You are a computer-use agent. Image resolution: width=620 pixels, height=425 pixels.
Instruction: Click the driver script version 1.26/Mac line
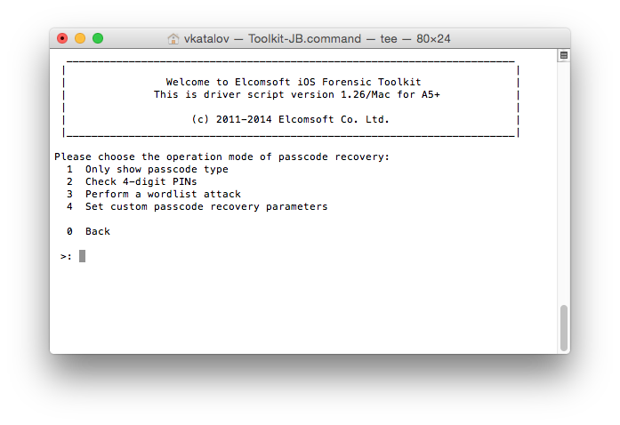click(291, 94)
